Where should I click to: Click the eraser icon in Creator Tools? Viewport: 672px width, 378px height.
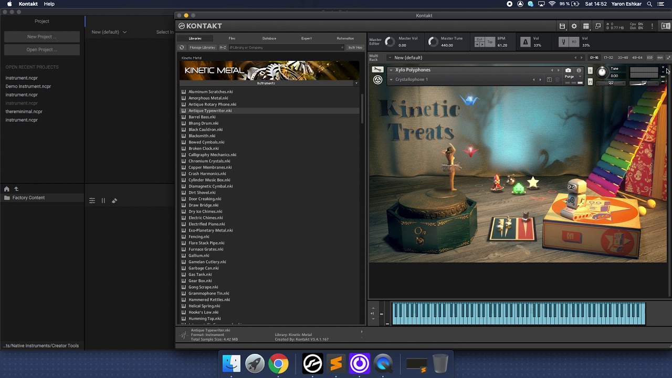tap(114, 201)
